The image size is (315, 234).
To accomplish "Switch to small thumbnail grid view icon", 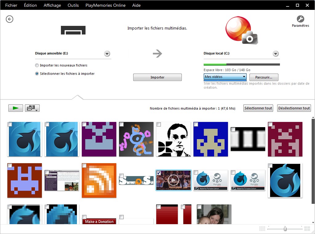I will [262, 228].
